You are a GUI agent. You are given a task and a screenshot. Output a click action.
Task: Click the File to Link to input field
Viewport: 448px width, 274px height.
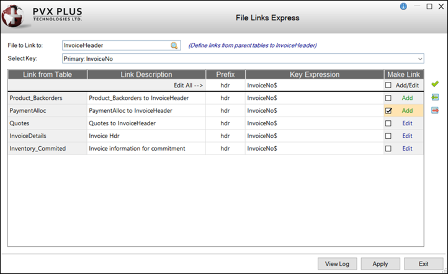click(x=115, y=45)
